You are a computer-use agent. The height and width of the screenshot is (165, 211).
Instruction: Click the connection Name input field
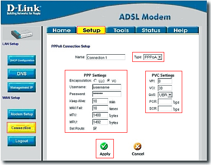click(106, 57)
